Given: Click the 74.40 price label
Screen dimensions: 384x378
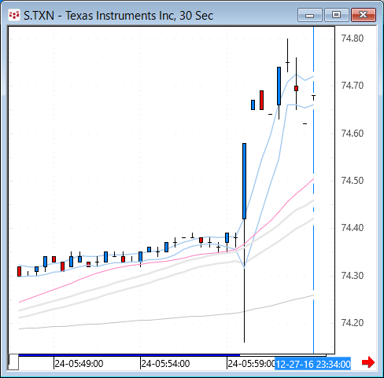Looking at the screenshot, I should pos(353,228).
